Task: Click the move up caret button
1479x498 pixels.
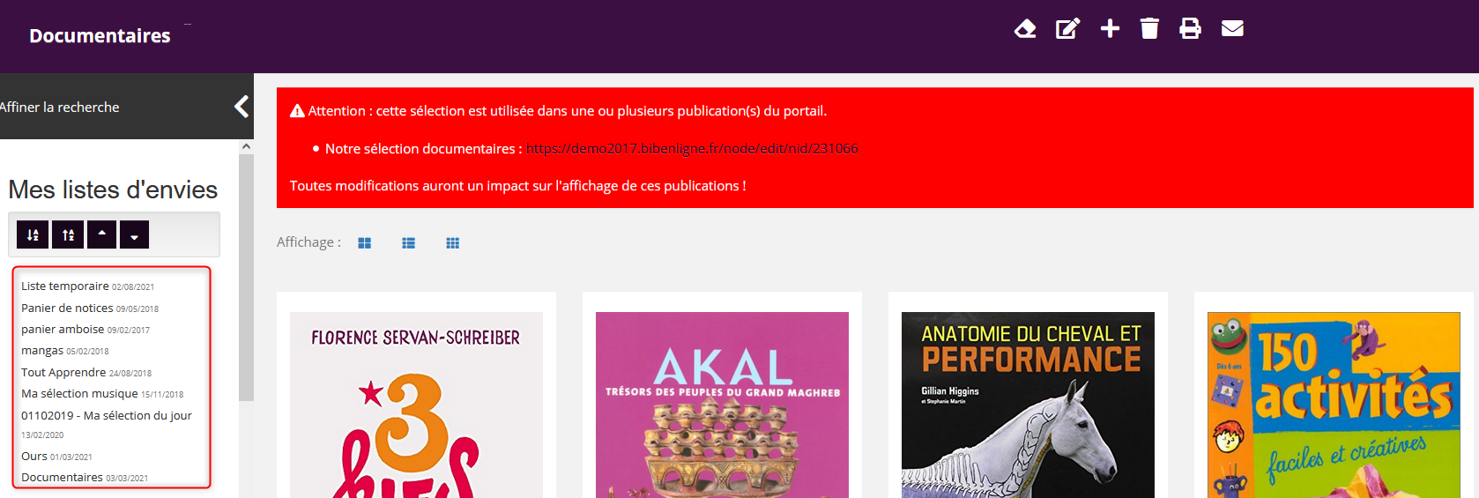Action: (x=101, y=234)
